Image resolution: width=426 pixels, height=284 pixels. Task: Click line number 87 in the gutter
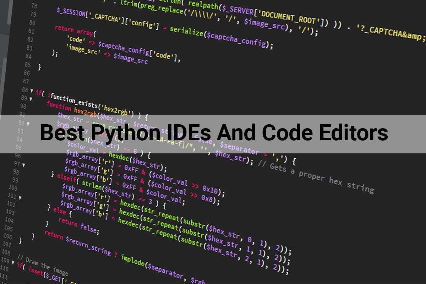26,81
